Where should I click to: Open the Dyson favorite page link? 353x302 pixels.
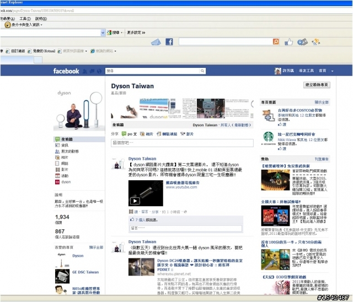(78, 256)
